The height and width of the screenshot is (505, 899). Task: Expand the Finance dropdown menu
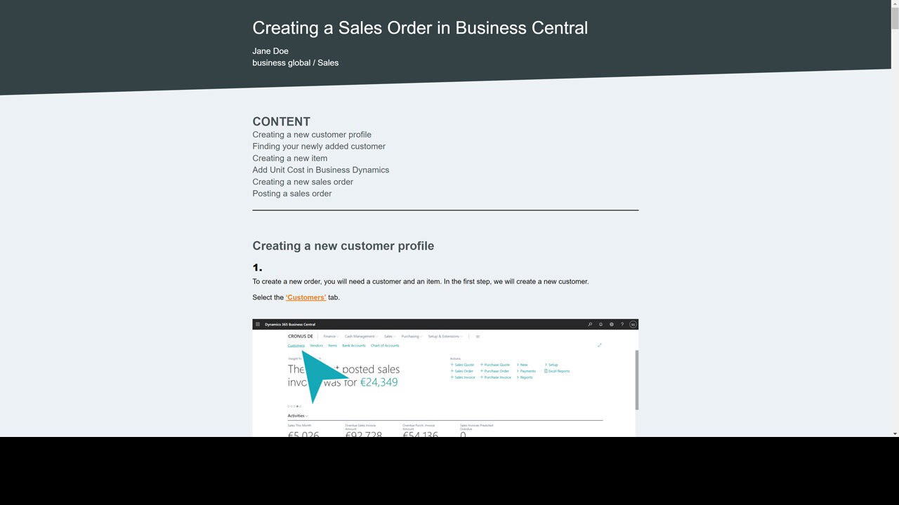point(330,337)
